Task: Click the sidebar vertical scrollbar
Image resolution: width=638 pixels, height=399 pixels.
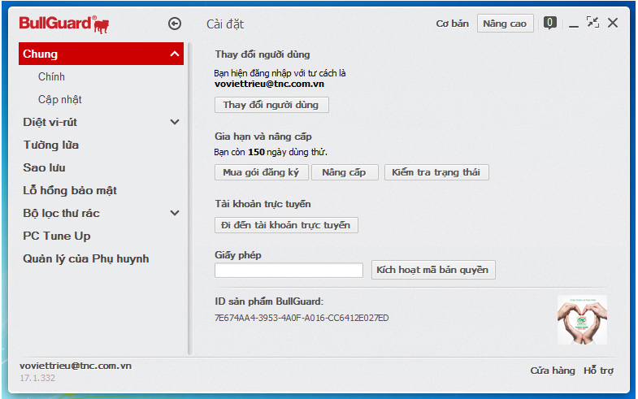Action: pyautogui.click(x=189, y=198)
